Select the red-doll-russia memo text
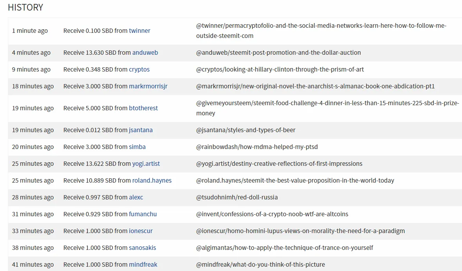 tap(237, 197)
